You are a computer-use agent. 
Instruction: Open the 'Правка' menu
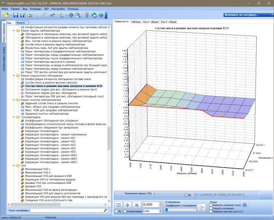coord(15,9)
